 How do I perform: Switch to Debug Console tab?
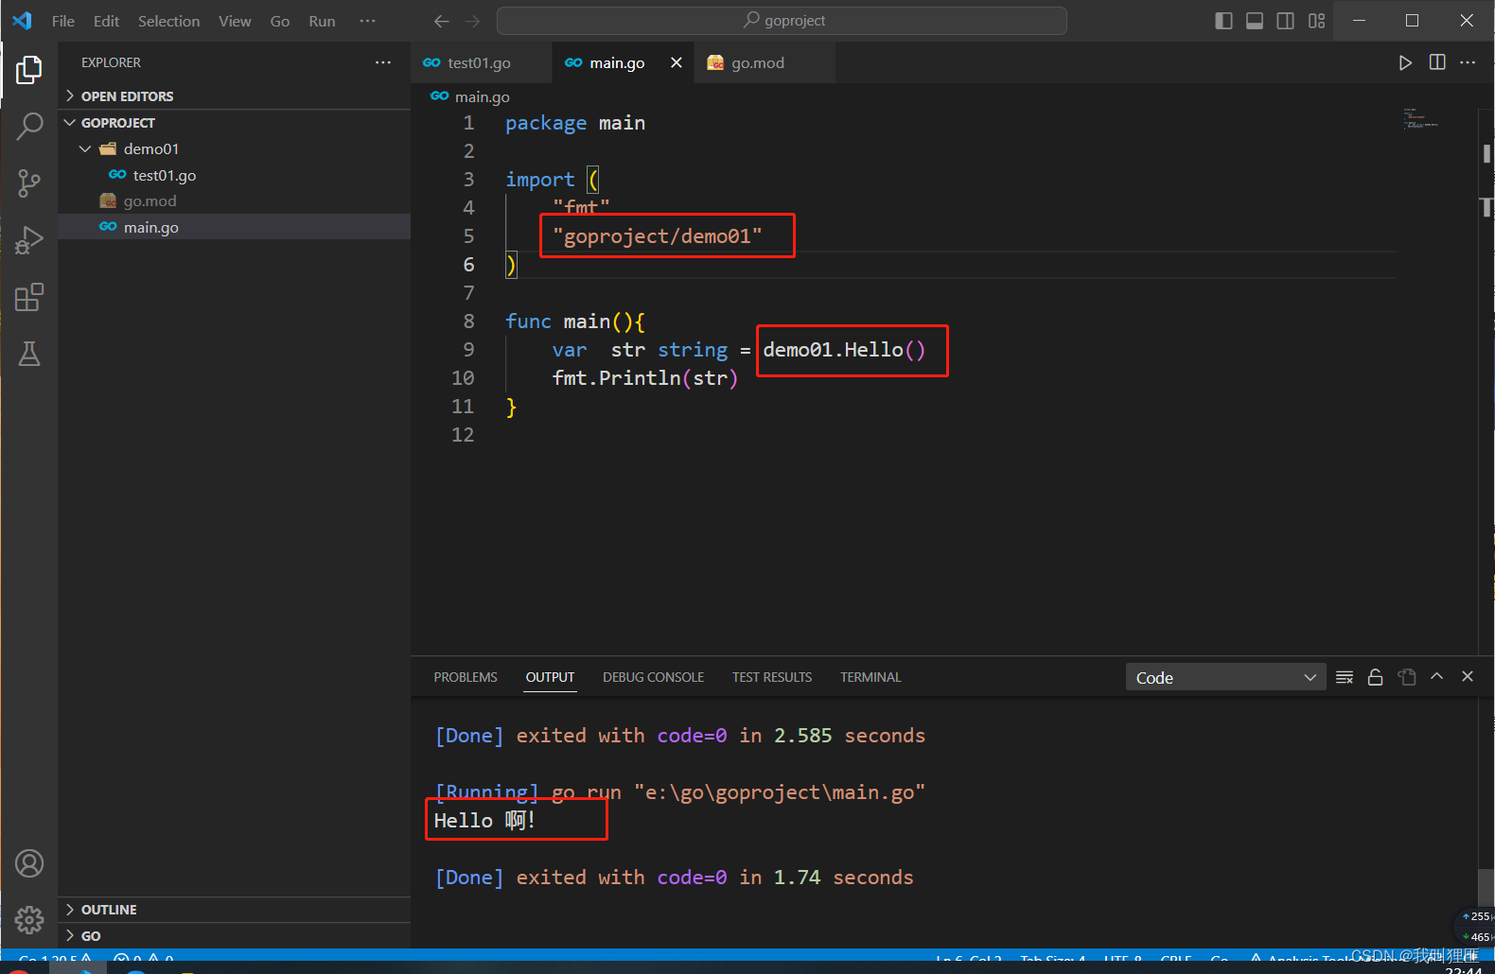653,677
